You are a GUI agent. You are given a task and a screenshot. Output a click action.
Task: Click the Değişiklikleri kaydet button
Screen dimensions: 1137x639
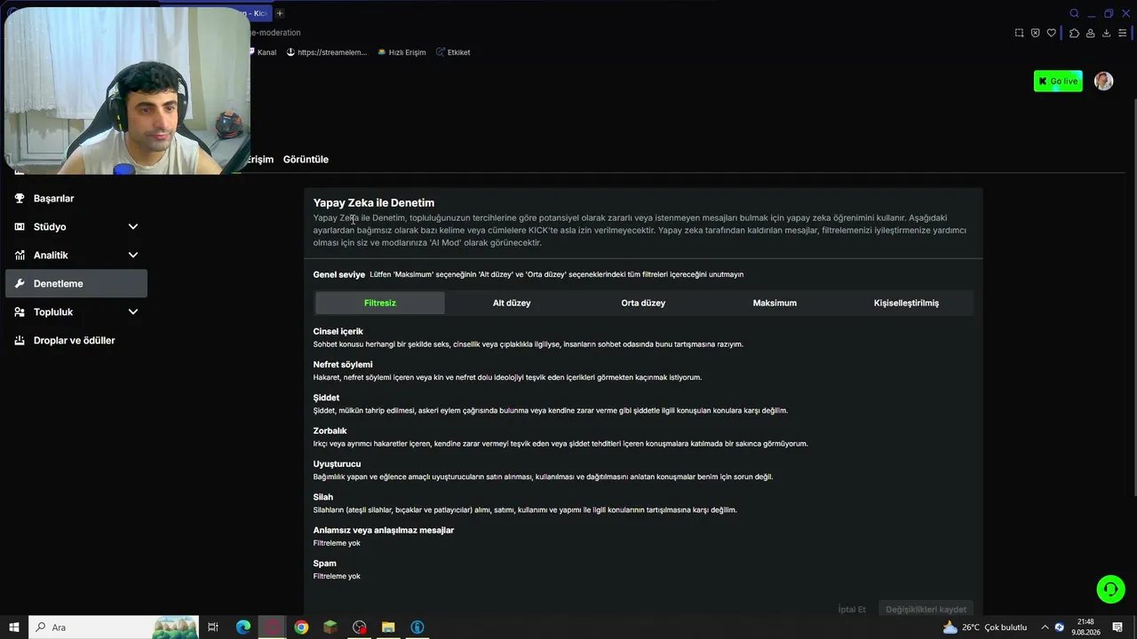pyautogui.click(x=926, y=610)
